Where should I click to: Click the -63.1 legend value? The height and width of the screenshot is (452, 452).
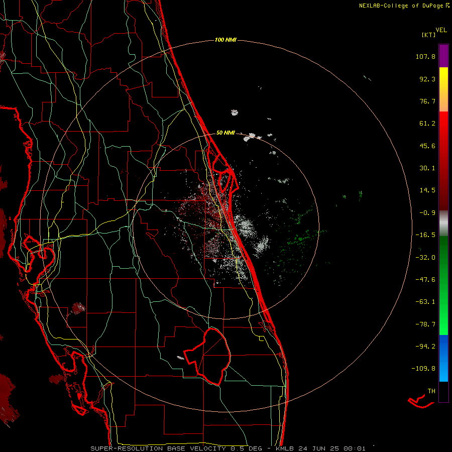point(425,302)
